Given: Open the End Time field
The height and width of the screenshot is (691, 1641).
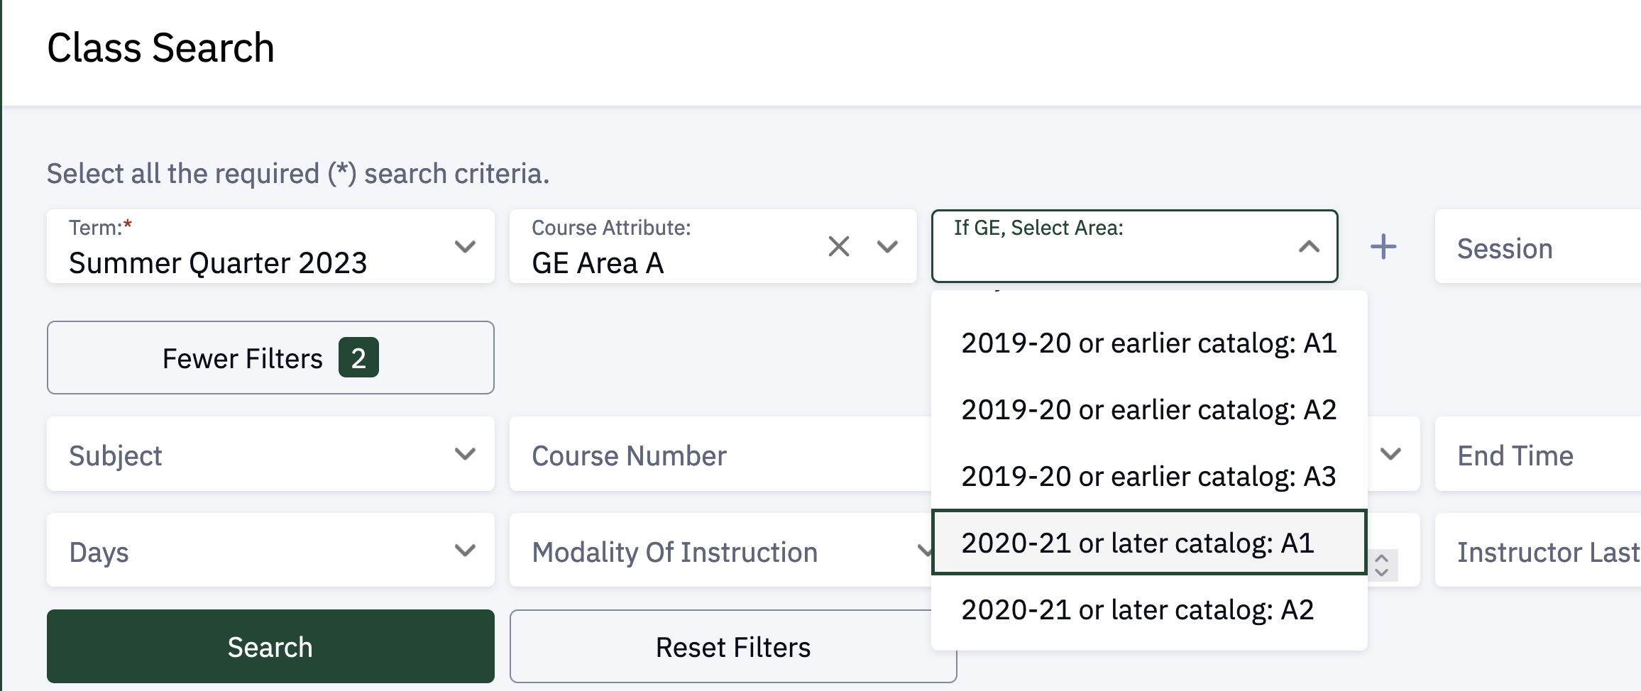Looking at the screenshot, I should point(1533,455).
